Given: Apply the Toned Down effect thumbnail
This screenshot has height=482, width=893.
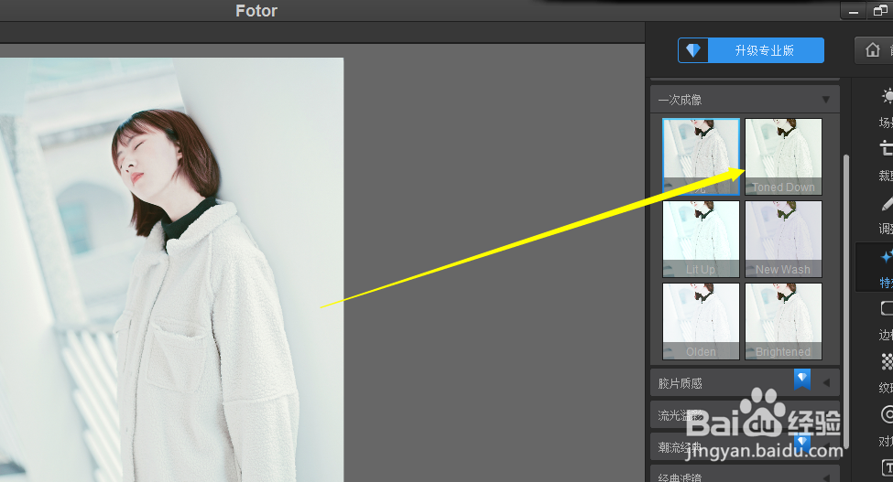Looking at the screenshot, I should click(x=784, y=157).
